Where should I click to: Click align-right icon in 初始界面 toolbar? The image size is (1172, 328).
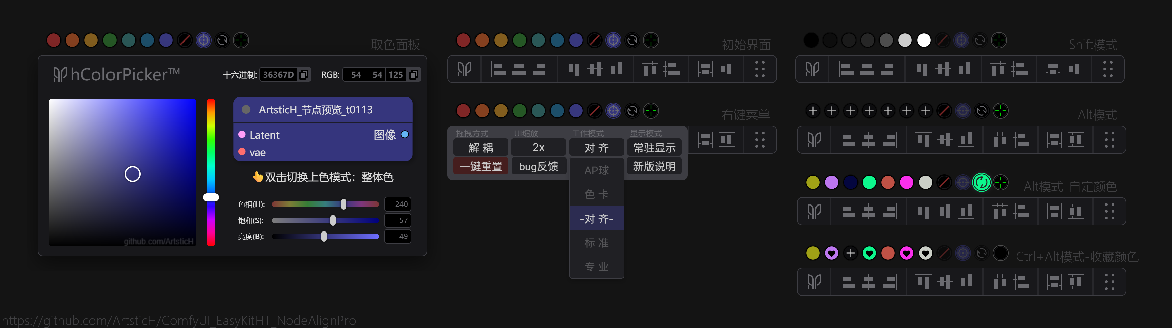tap(540, 69)
